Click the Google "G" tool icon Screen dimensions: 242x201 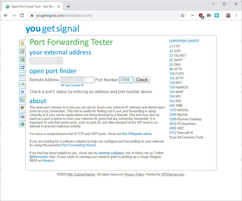pos(22,99)
